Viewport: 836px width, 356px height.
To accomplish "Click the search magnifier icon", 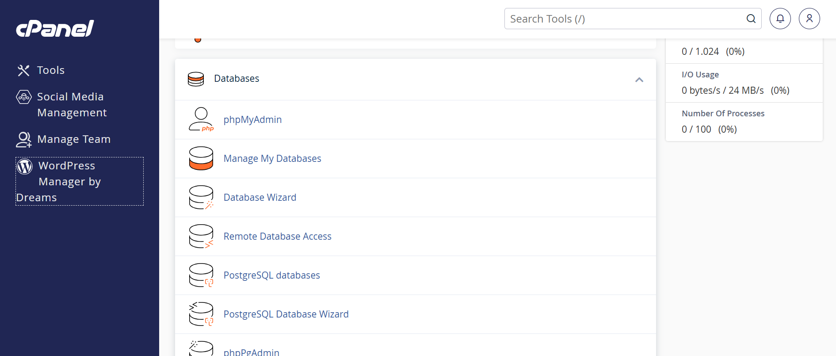I will pyautogui.click(x=751, y=19).
